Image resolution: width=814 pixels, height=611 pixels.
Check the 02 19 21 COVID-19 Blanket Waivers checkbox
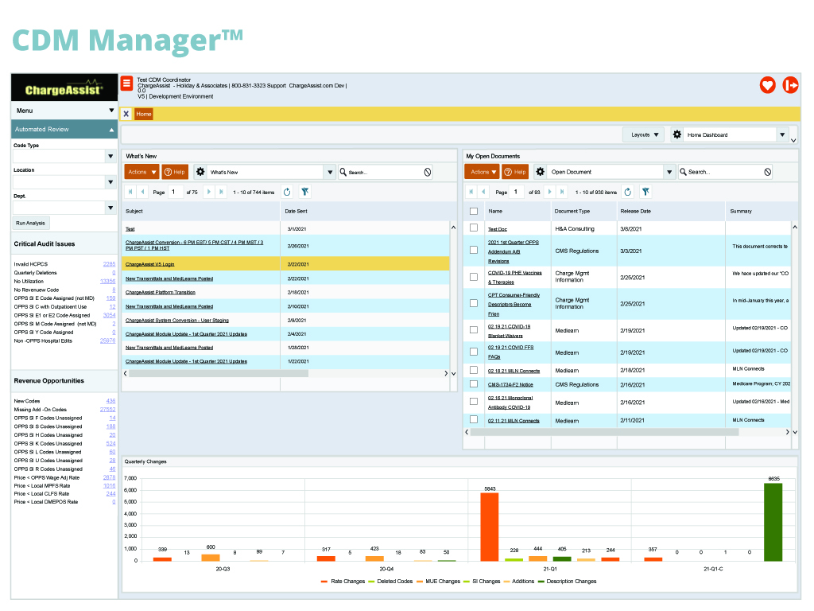(x=474, y=330)
